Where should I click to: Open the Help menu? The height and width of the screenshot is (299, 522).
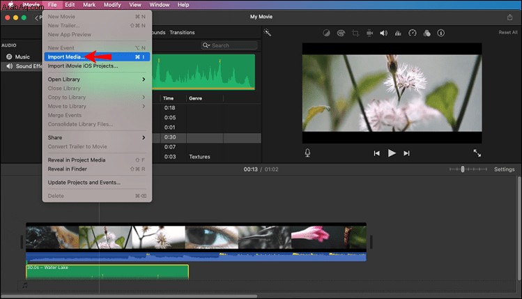point(183,5)
